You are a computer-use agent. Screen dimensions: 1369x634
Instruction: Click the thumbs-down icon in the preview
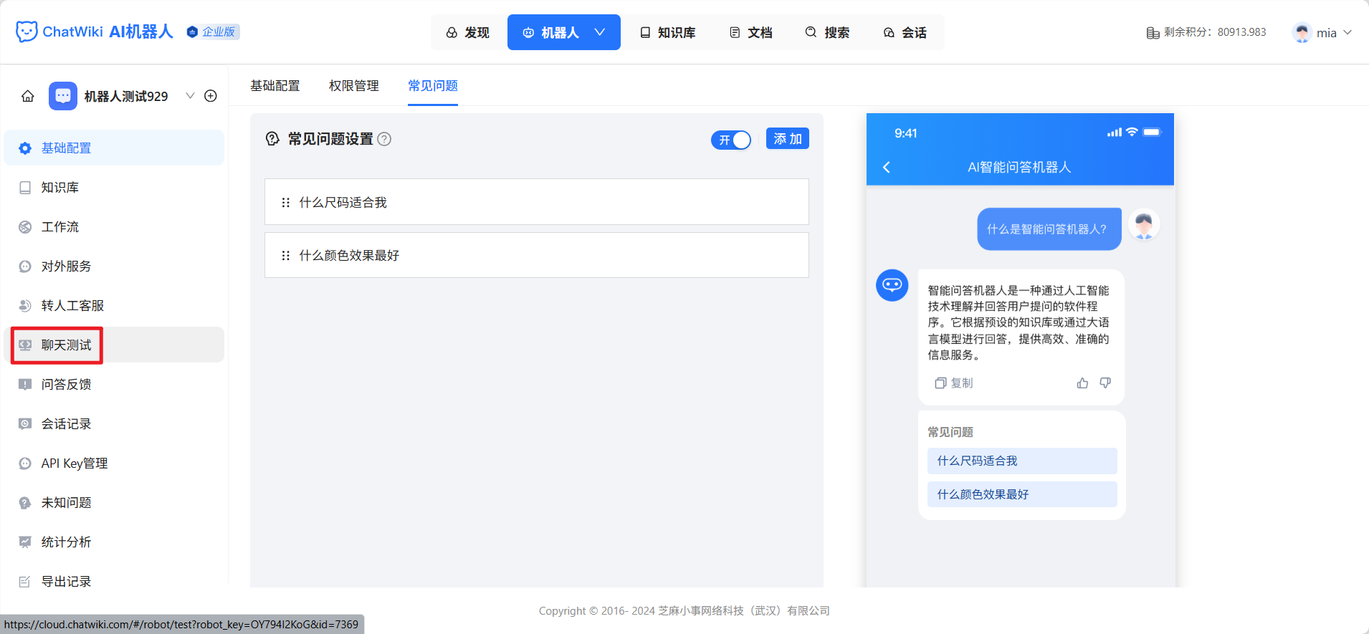point(1105,383)
